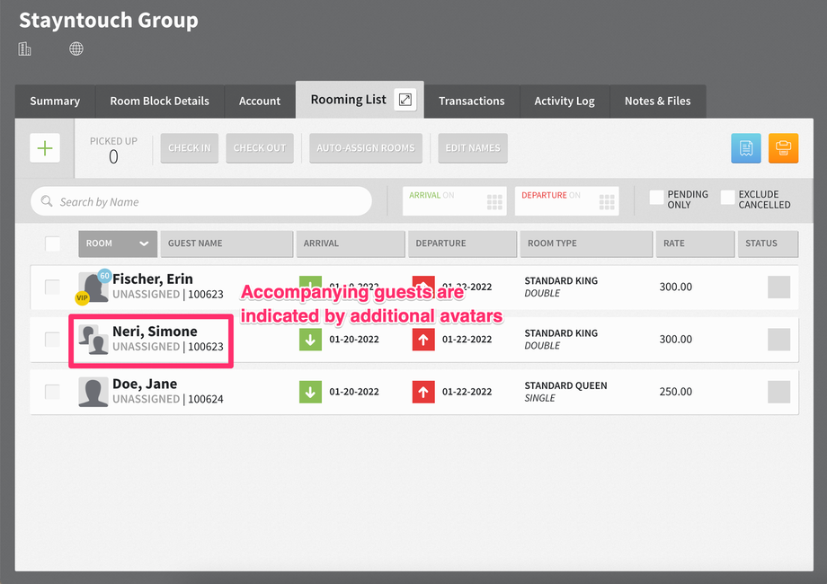Open the Arrival On calendar grid icon

(494, 202)
